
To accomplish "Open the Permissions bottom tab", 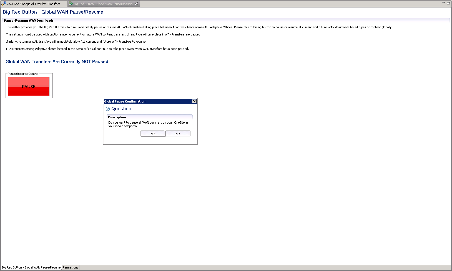I will [x=71, y=267].
